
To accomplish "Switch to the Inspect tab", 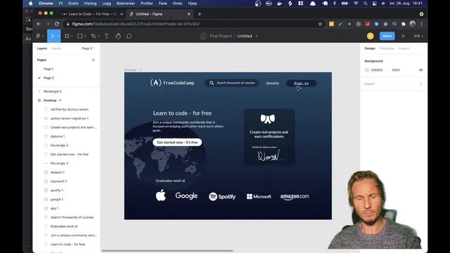I will point(404,48).
